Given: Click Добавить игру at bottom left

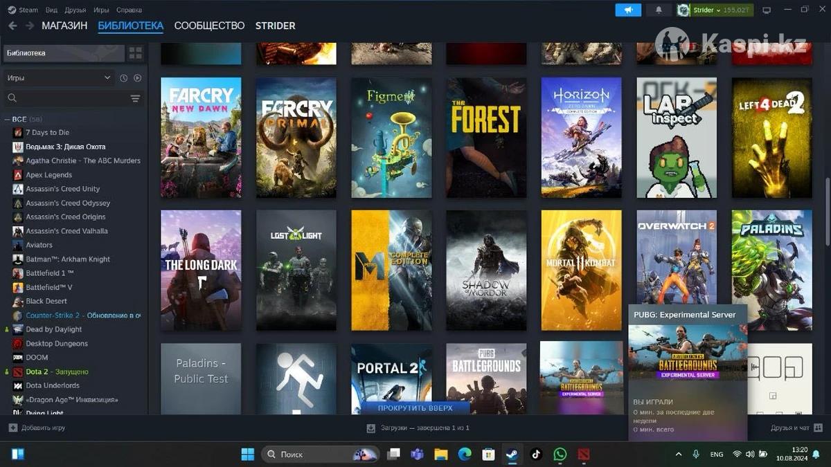Looking at the screenshot, I should click(37, 428).
